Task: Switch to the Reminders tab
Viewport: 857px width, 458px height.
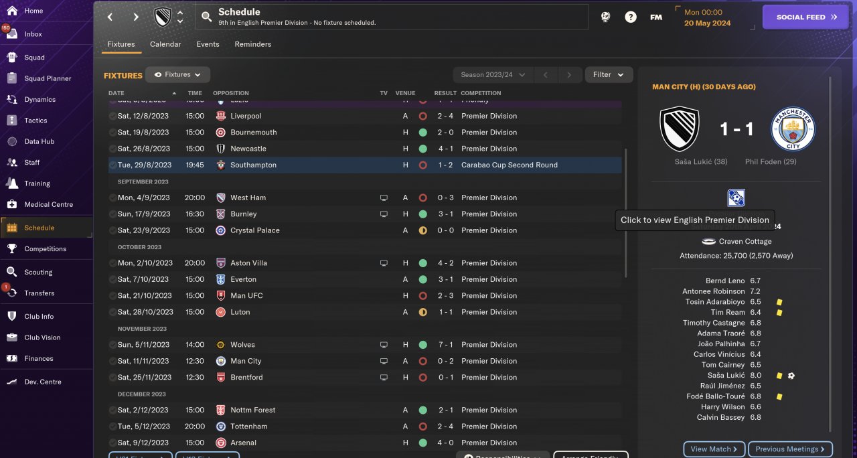Action: click(252, 44)
